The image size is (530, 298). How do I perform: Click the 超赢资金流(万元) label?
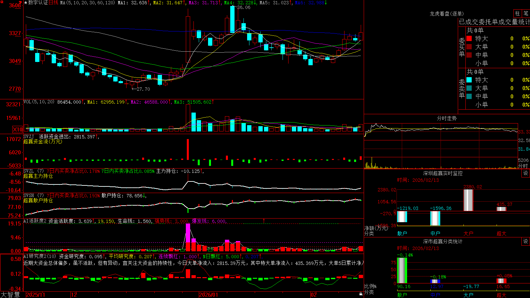pos(43,141)
